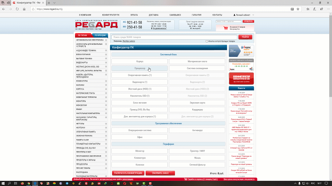This screenshot has height=186, width=332.
Task: Open browser reading view icon
Action: [x=292, y=9]
